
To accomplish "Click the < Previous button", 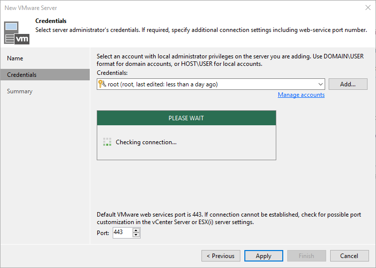I will pyautogui.click(x=220, y=256).
